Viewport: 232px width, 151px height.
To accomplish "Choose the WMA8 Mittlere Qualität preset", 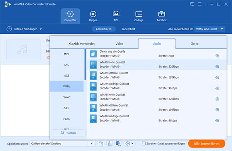I will click(x=157, y=108).
